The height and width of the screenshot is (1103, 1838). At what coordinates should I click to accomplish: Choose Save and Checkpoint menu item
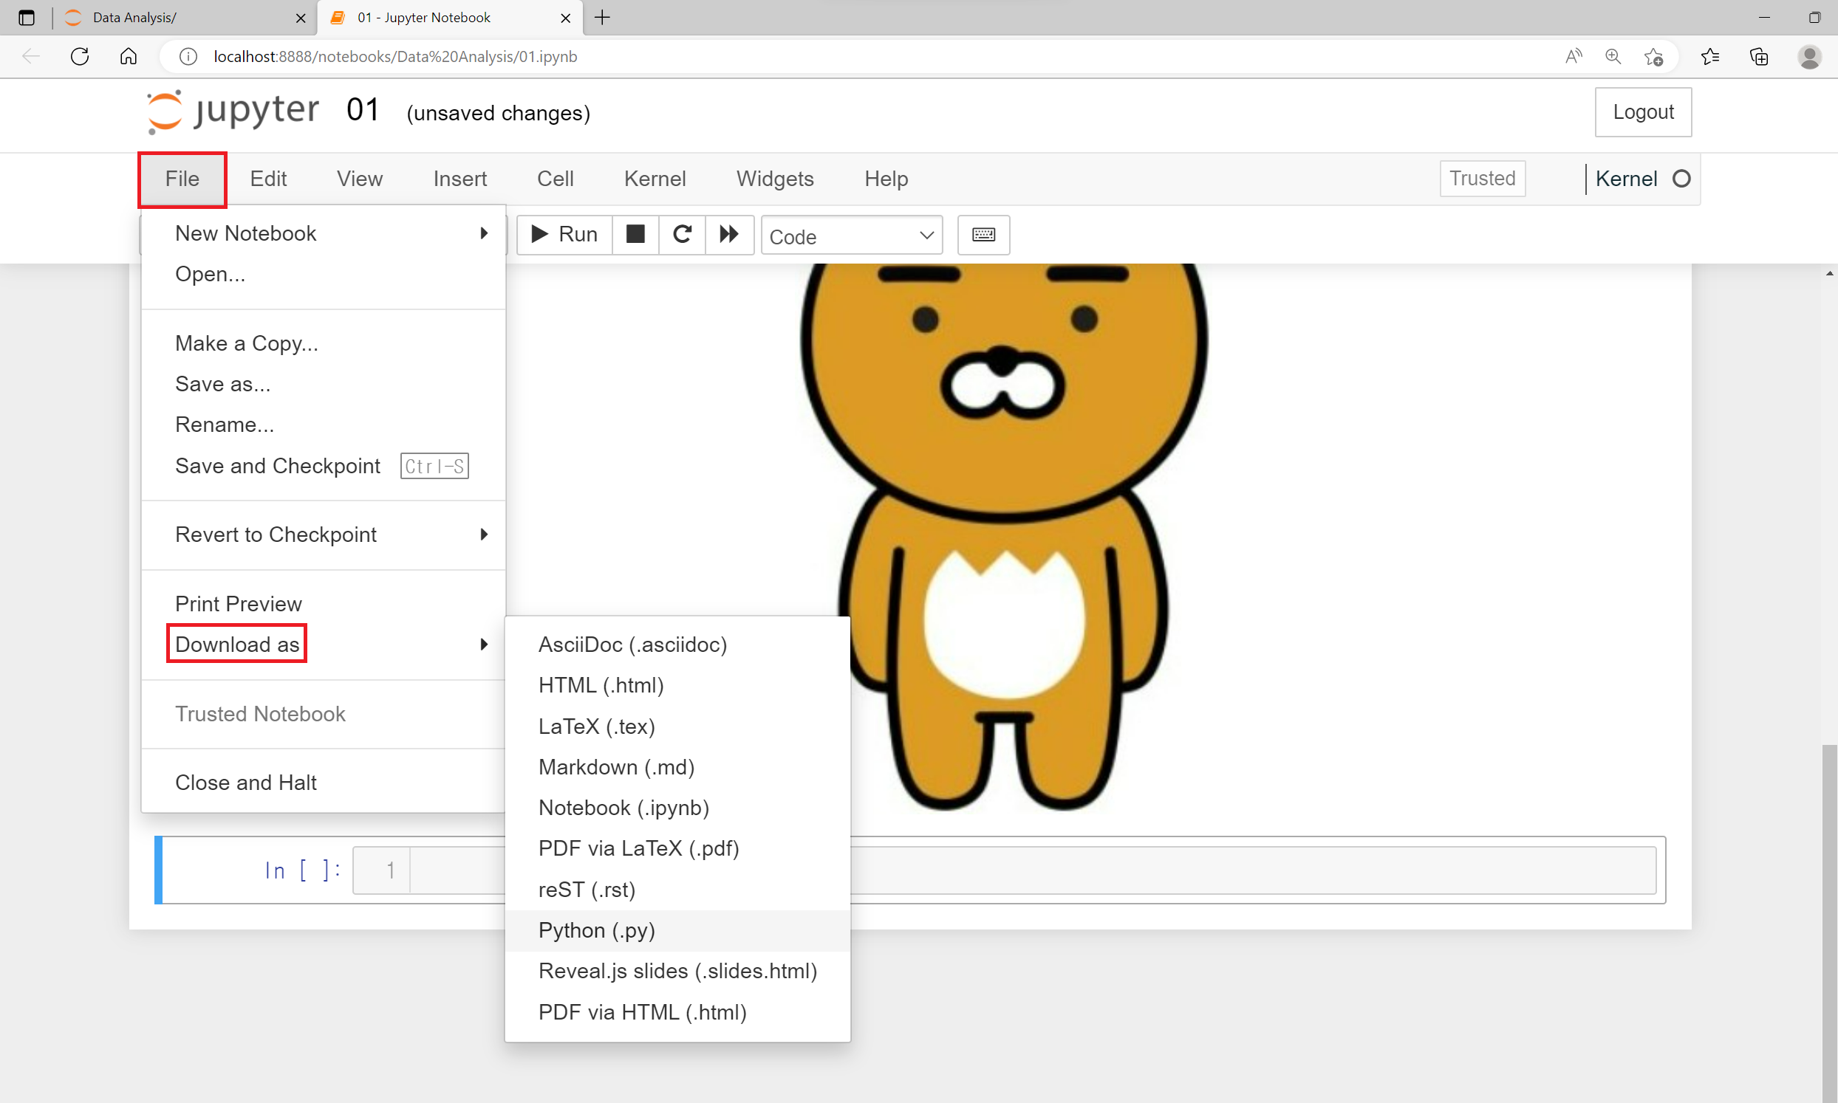(277, 466)
